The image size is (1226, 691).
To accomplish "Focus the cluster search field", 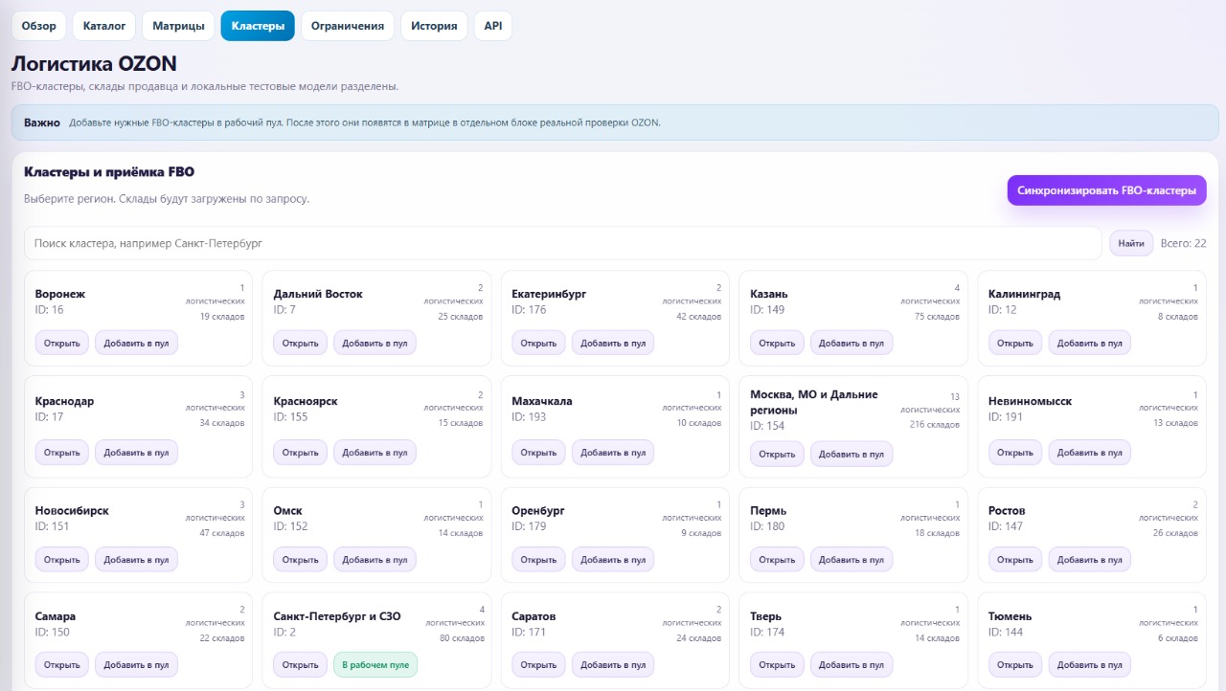I will pos(563,243).
